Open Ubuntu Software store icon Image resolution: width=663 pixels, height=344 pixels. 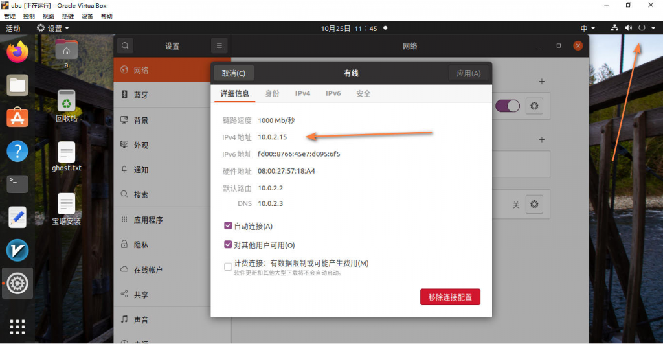(17, 118)
